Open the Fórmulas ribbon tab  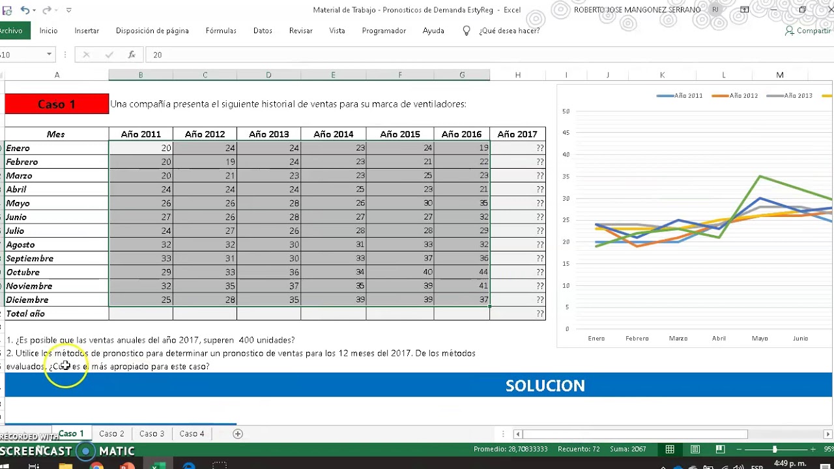coord(221,31)
